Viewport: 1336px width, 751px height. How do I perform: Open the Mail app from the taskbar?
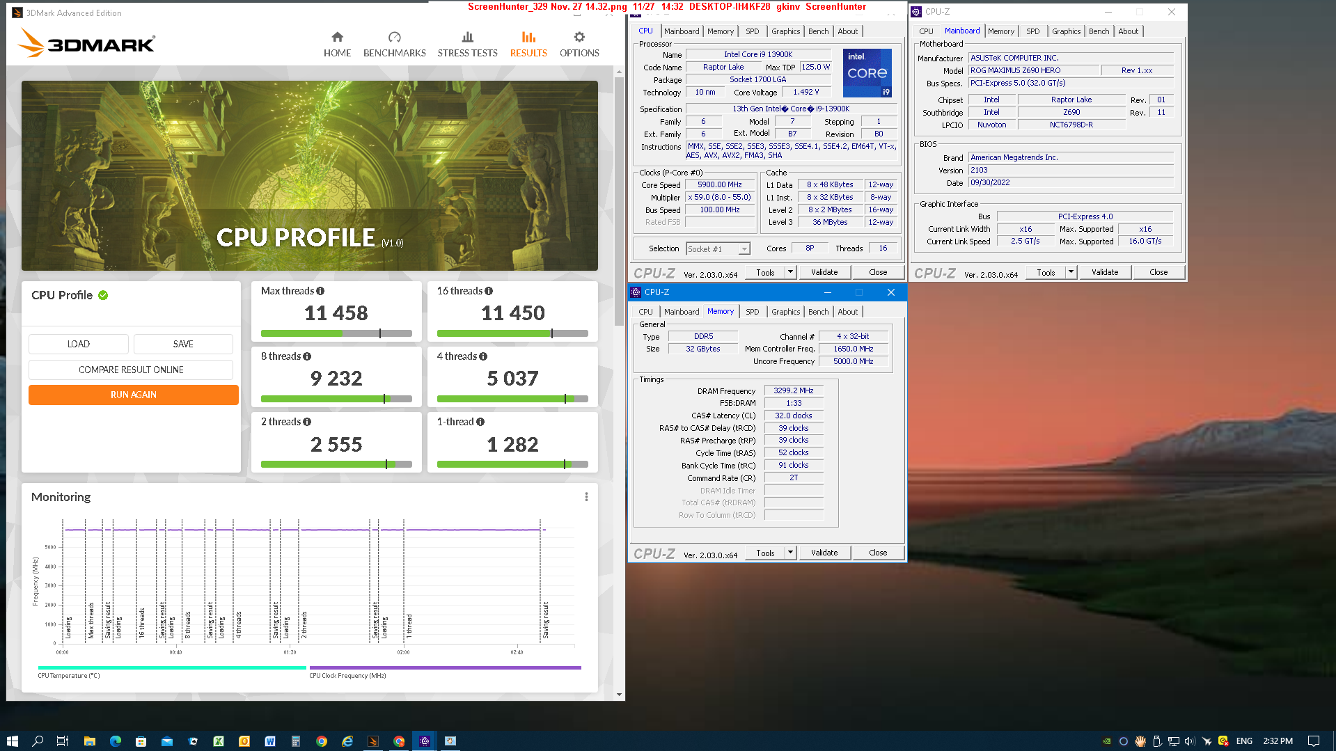click(167, 741)
